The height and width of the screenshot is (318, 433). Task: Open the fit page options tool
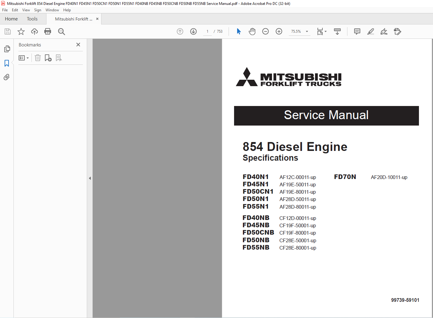[320, 31]
